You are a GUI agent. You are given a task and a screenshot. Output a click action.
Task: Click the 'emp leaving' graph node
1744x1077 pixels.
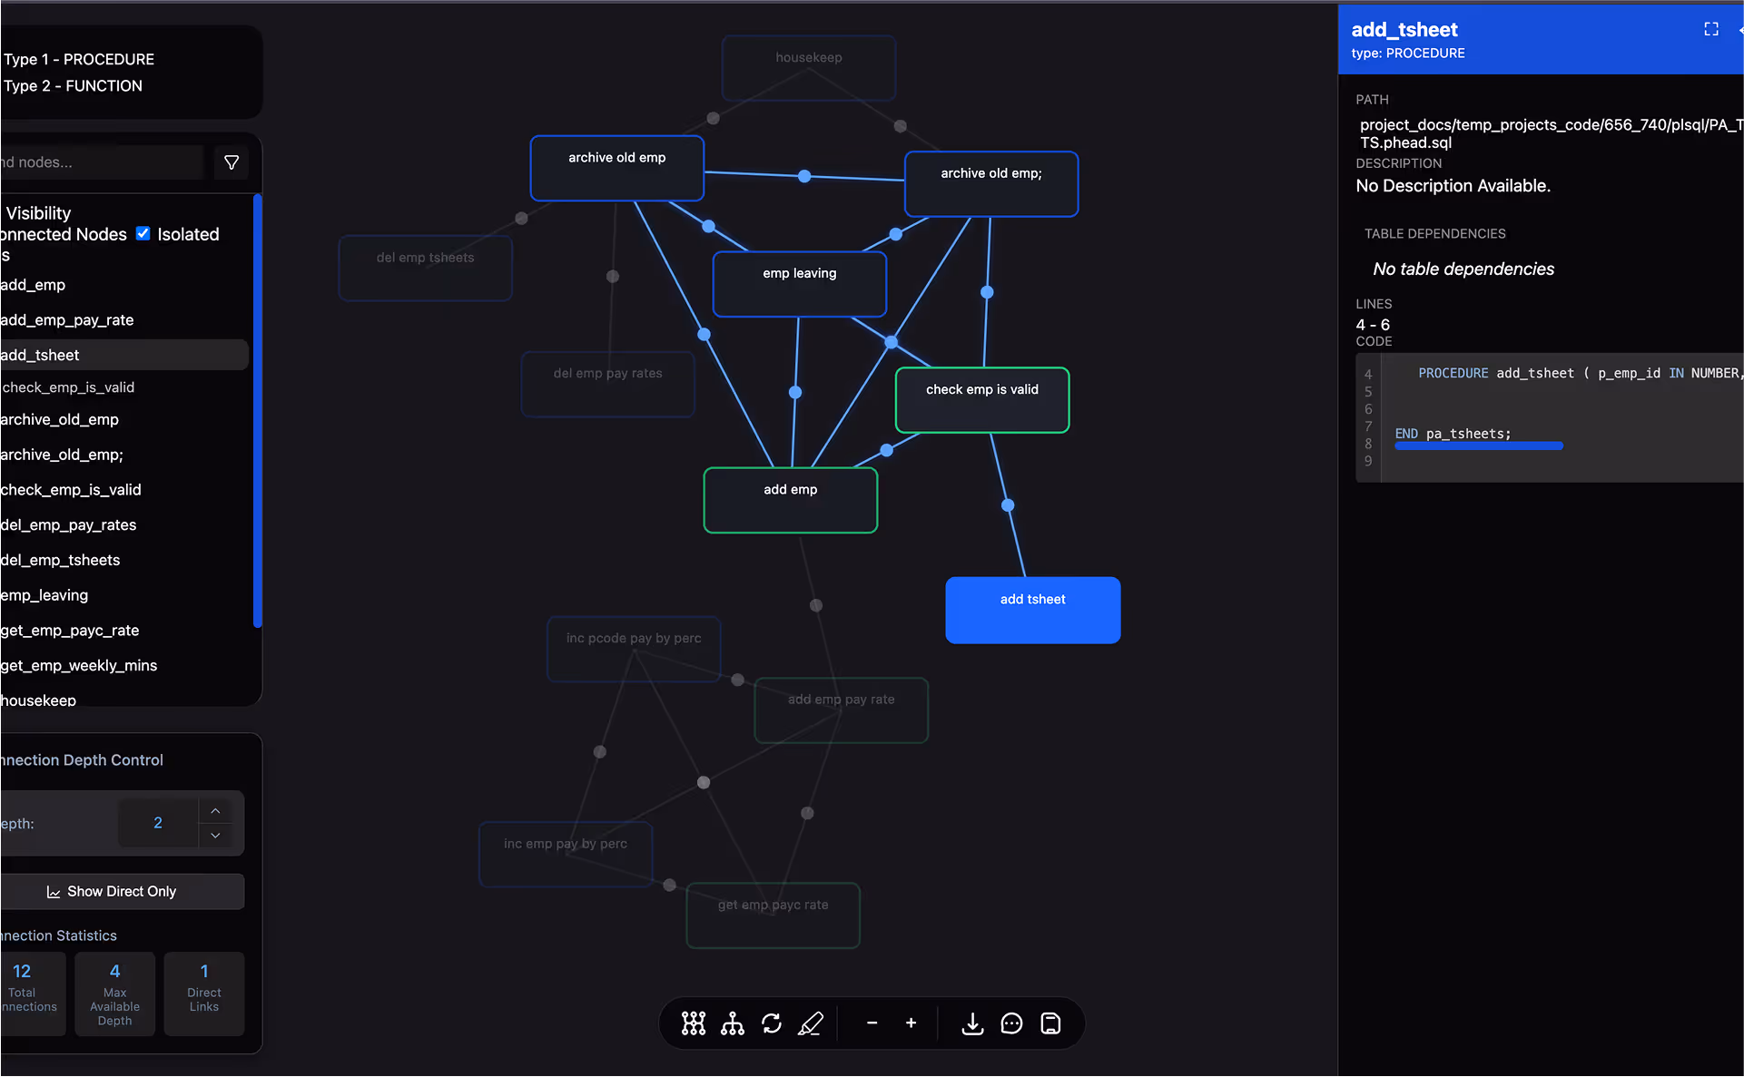(x=800, y=284)
